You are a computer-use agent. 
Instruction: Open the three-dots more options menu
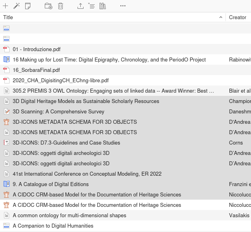point(123,6)
